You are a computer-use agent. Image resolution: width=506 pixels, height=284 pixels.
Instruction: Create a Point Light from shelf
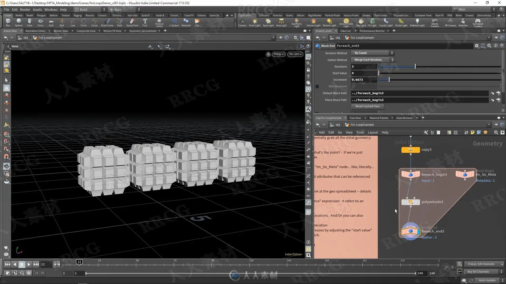pyautogui.click(x=255, y=22)
